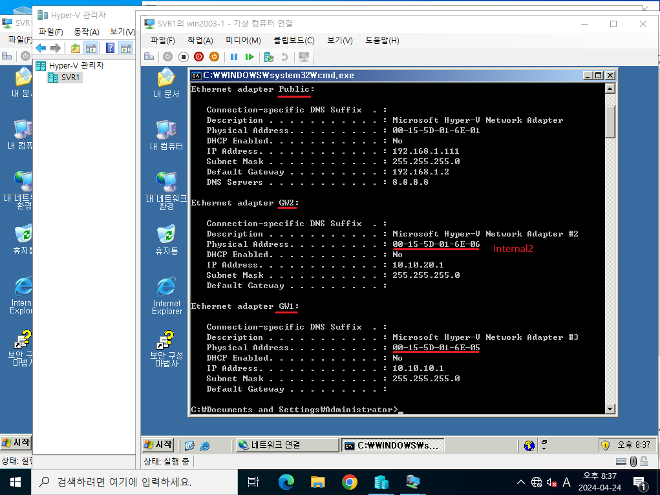Open the 작업(A) menu
This screenshot has width=660, height=495.
click(200, 41)
